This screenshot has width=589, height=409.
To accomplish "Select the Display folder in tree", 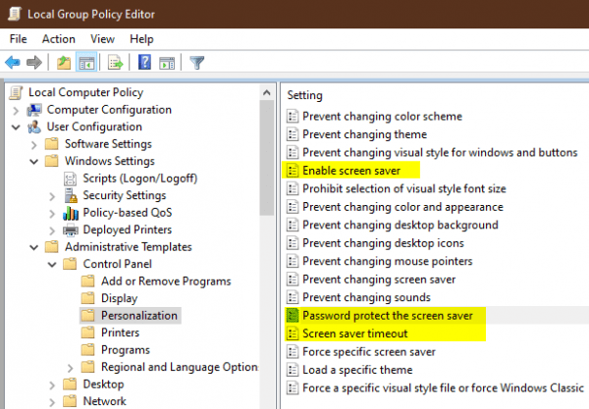I will (x=119, y=298).
